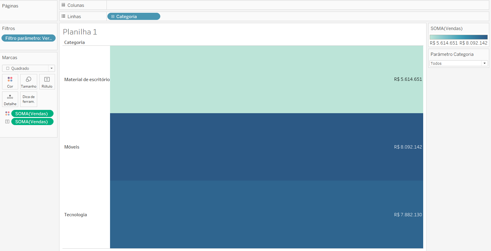Select the SOMA(Vendas) color pill
The width and height of the screenshot is (491, 251).
pyautogui.click(x=32, y=113)
